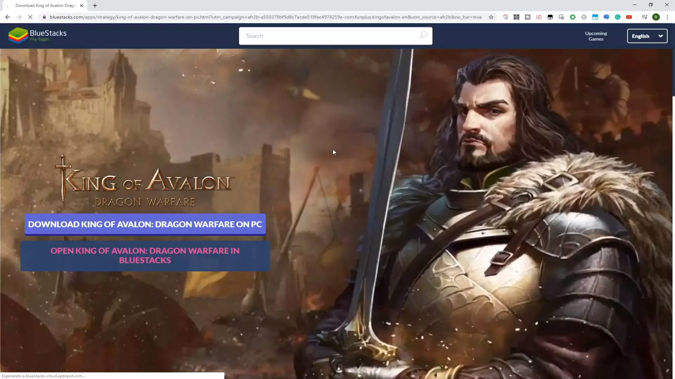Open a new browser tab
The image size is (675, 379).
[95, 6]
